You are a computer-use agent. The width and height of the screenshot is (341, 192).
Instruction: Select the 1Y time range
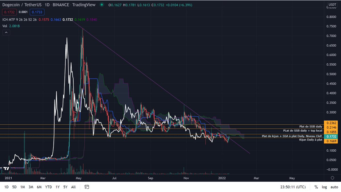click(x=58, y=187)
